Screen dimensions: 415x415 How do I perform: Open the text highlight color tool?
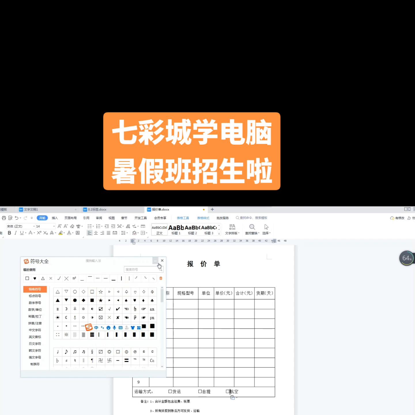point(61,233)
